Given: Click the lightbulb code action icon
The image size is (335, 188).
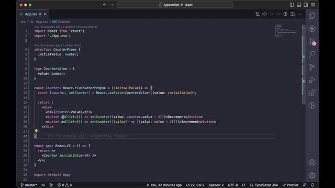Looking at the screenshot, I should point(36,131).
